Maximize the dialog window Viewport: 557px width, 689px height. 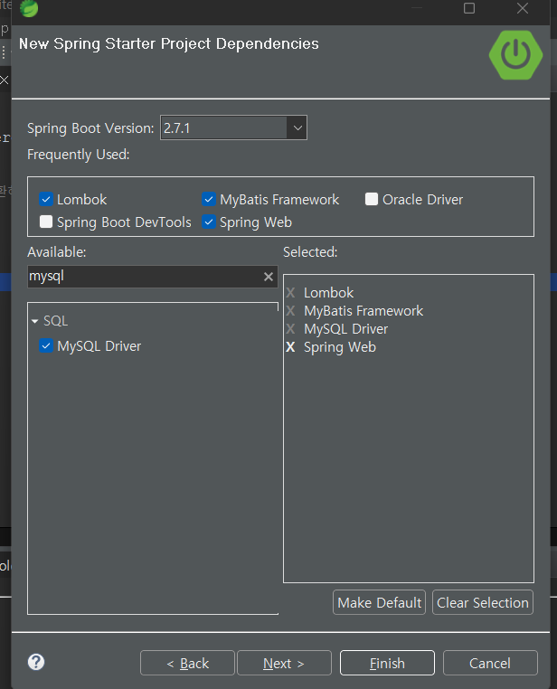click(469, 8)
